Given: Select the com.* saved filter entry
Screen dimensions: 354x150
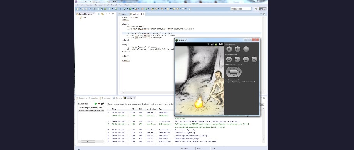Looking at the screenshot, I should coord(92,110).
